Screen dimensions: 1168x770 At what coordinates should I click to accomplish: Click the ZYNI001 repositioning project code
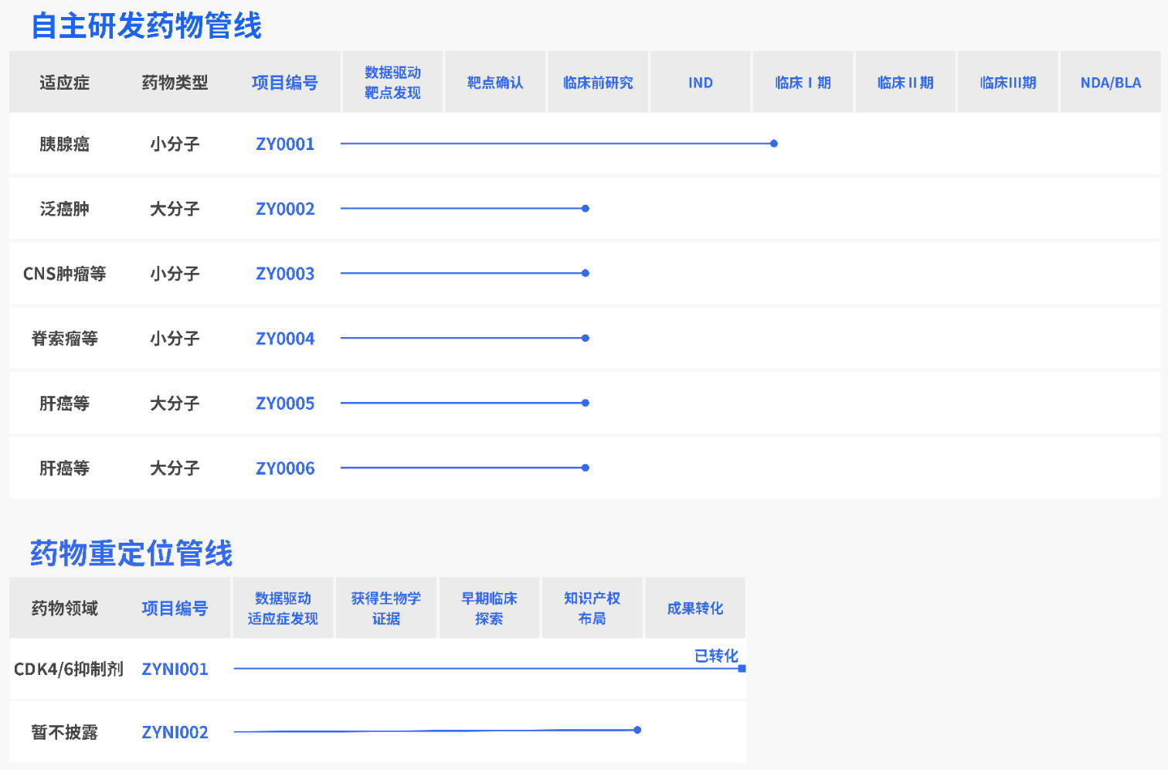(x=175, y=669)
